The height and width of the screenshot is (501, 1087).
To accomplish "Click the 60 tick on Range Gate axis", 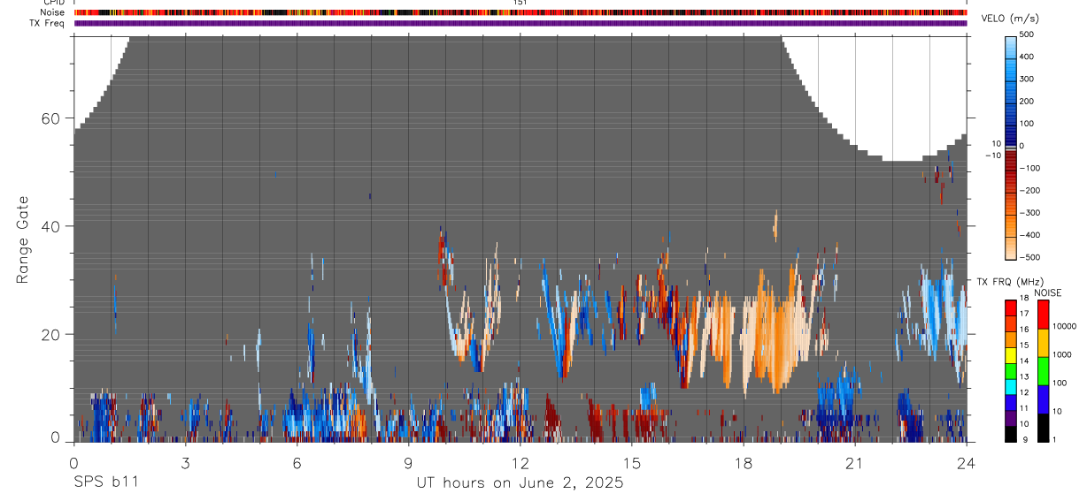I will coord(50,118).
